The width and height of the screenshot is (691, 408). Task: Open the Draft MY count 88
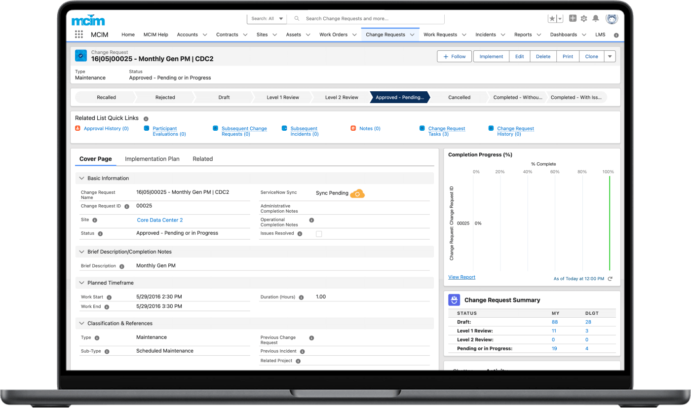[x=555, y=322]
